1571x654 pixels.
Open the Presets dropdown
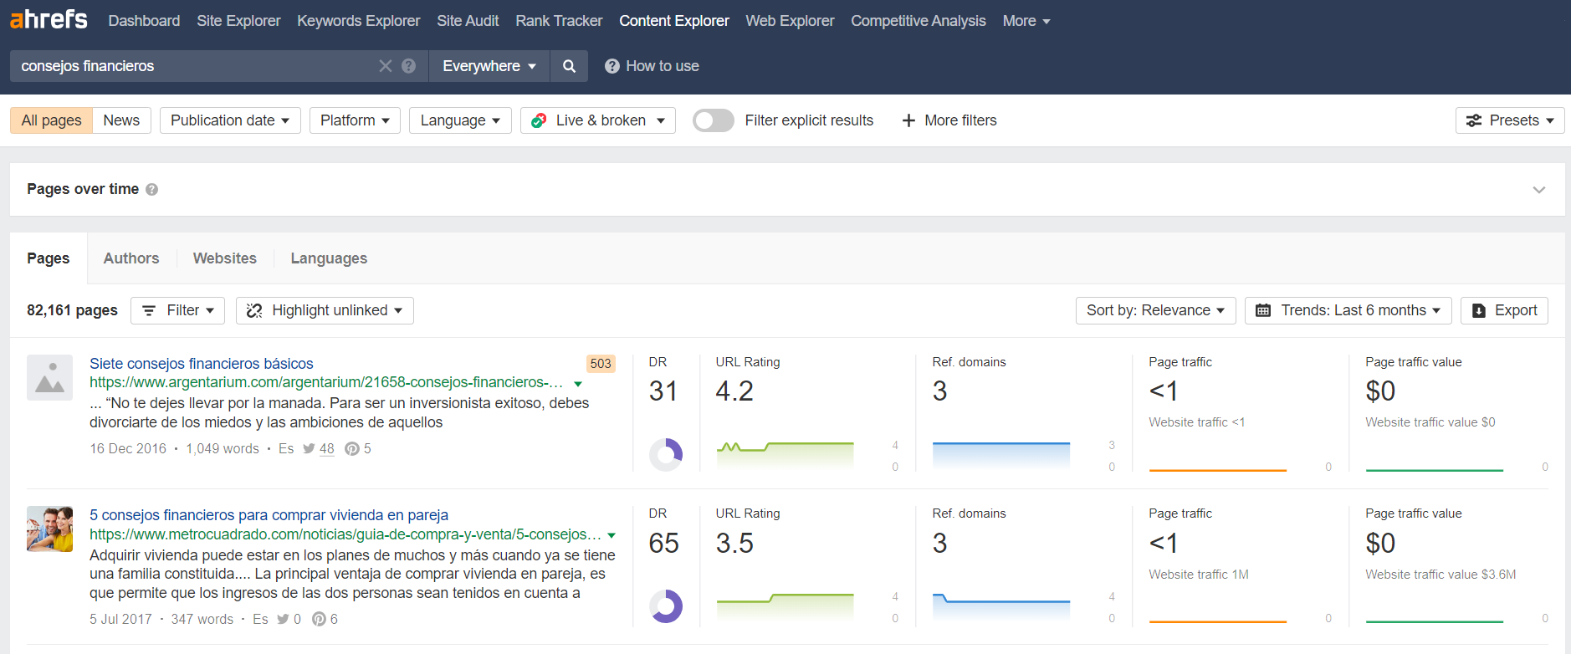tap(1510, 120)
